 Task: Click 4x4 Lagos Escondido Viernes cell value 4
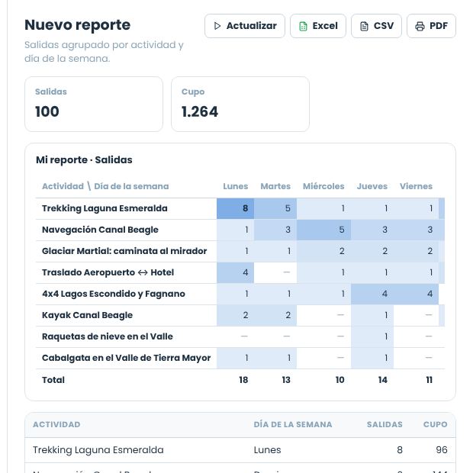tap(416, 294)
